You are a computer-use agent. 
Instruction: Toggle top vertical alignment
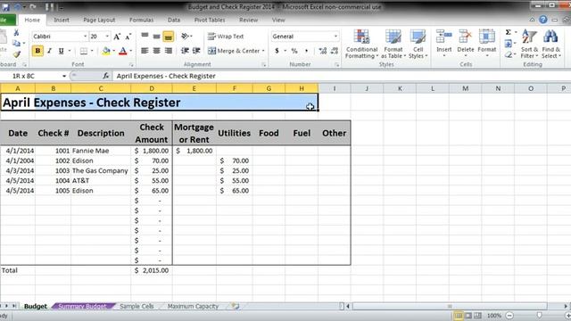pos(145,37)
